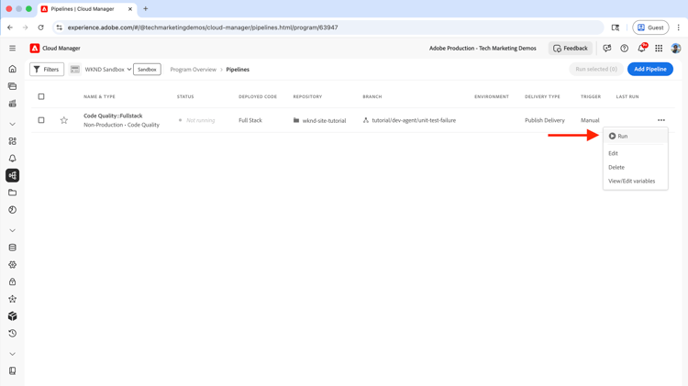The width and height of the screenshot is (688, 386).
Task: Choose Edit from the context menu
Action: [x=636, y=153]
